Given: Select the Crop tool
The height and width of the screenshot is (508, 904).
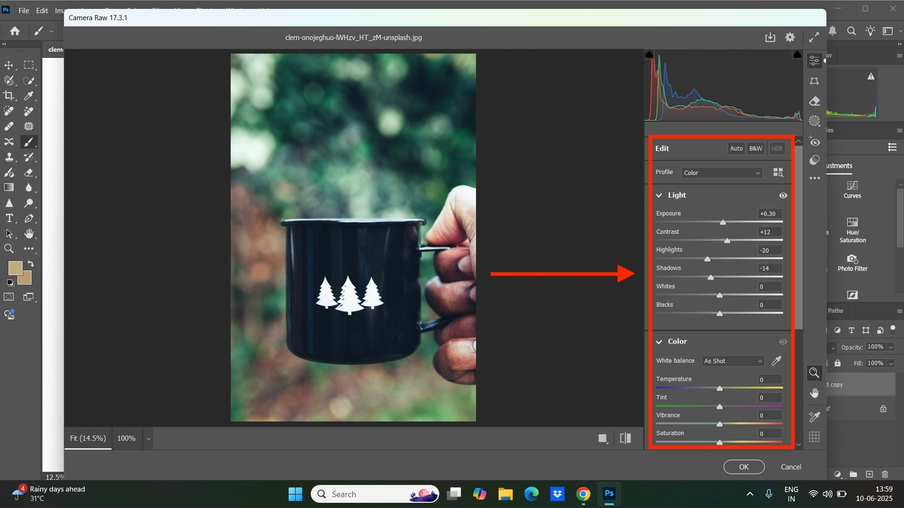Looking at the screenshot, I should click(9, 96).
